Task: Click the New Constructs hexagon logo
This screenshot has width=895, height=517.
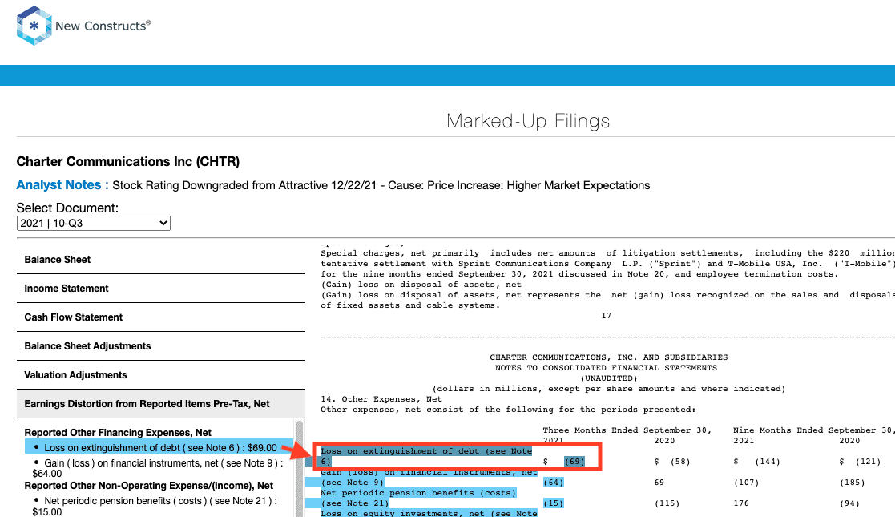Action: coord(34,26)
